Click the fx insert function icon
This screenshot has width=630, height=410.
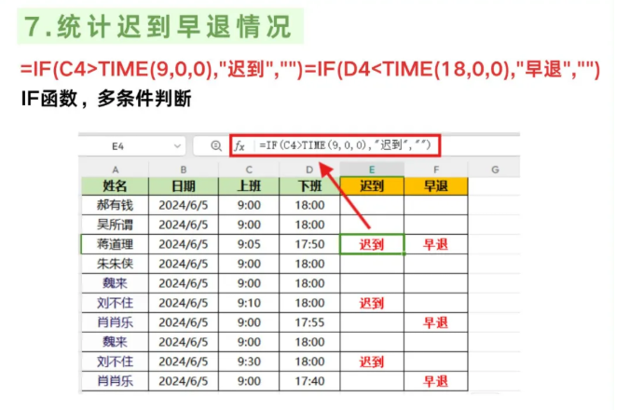point(240,146)
